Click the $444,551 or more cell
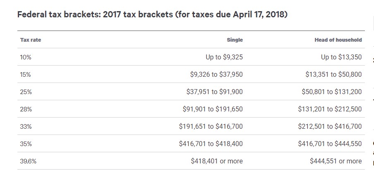This screenshot has height=170, width=374. tap(336, 161)
